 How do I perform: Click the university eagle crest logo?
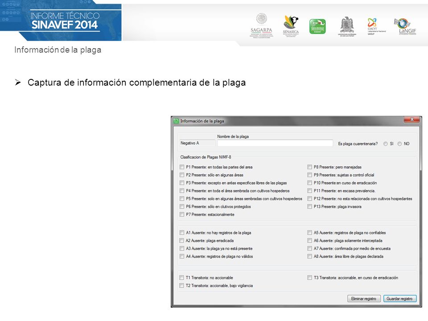click(x=347, y=26)
